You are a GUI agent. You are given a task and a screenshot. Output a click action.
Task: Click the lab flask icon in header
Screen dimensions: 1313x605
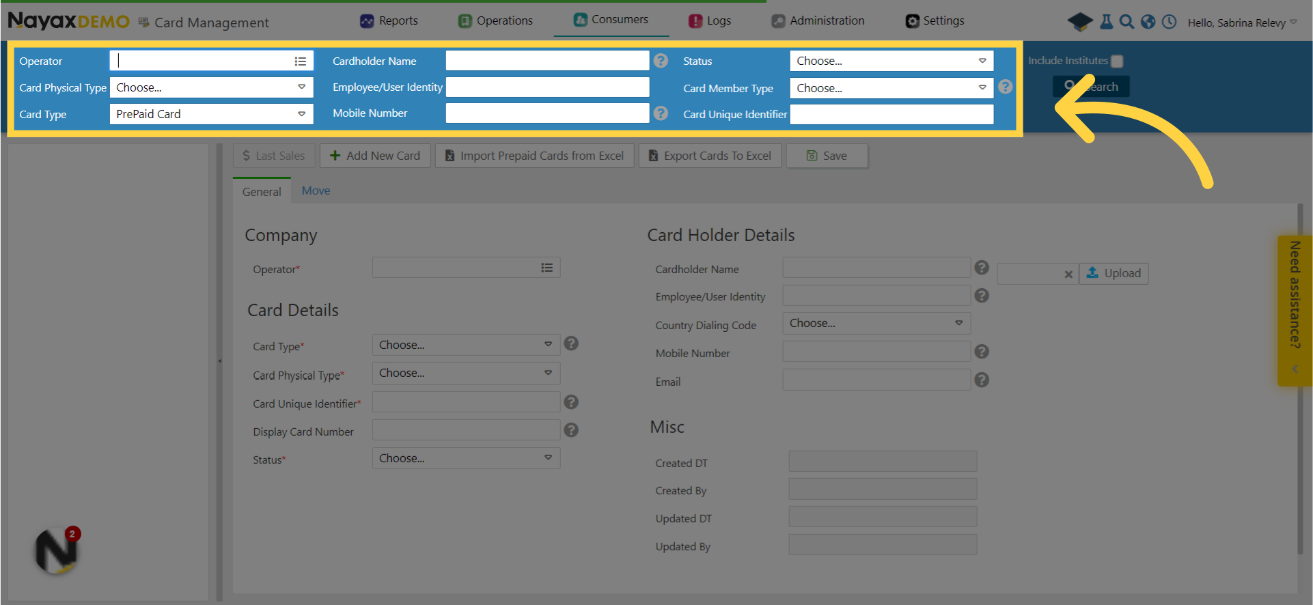click(1107, 22)
